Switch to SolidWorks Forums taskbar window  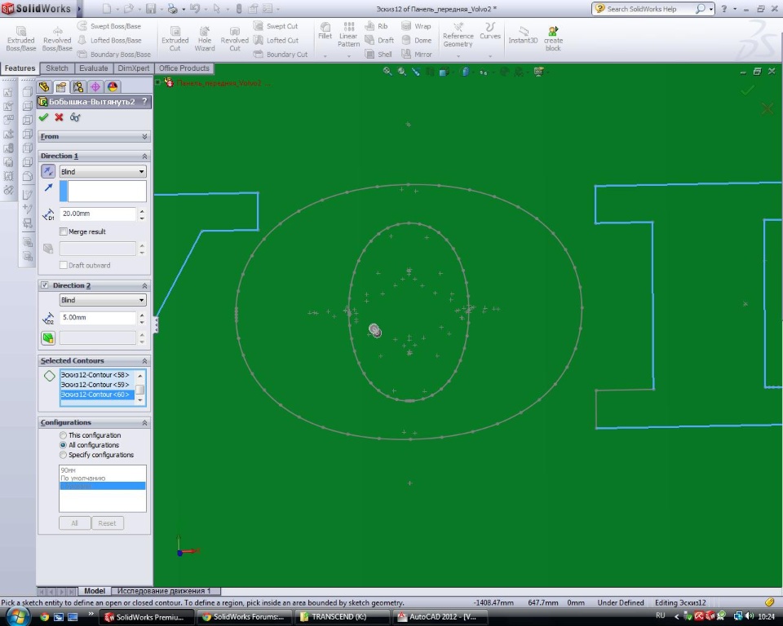[244, 617]
